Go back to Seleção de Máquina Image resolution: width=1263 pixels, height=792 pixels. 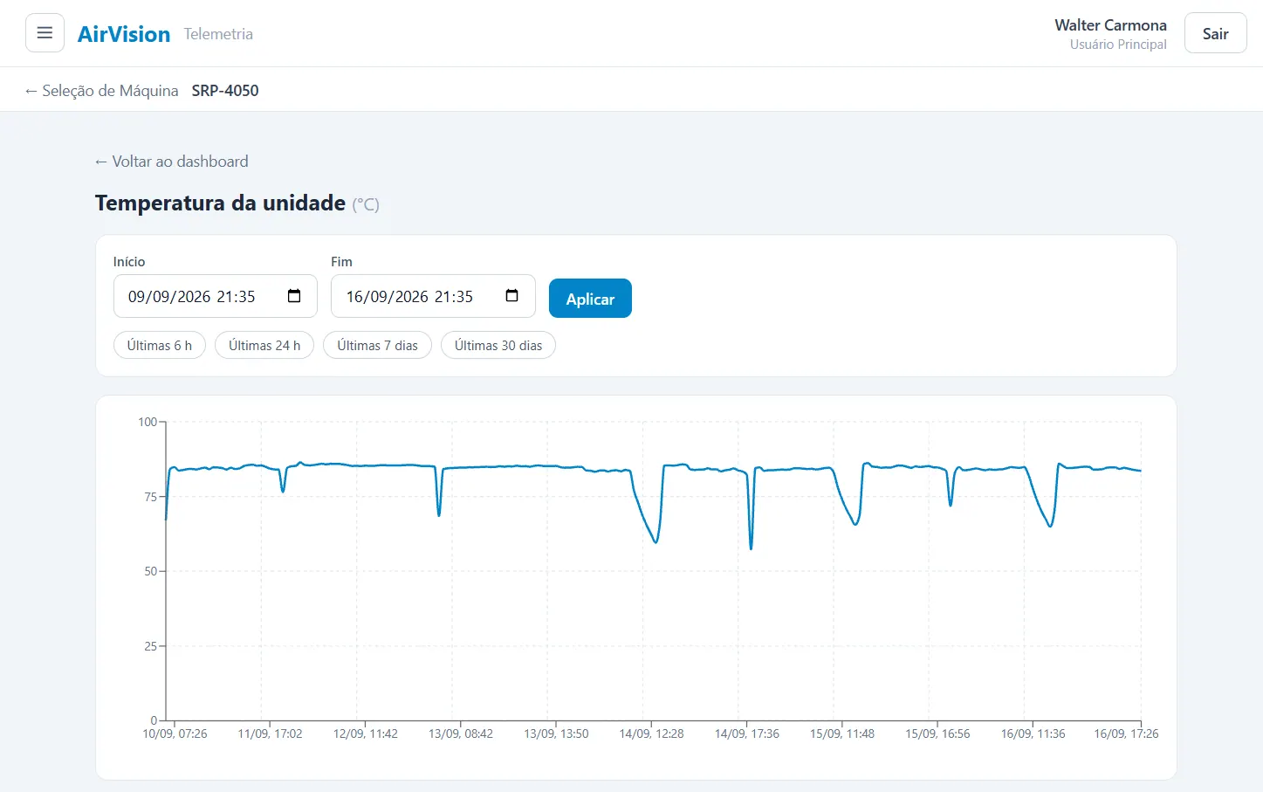101,91
